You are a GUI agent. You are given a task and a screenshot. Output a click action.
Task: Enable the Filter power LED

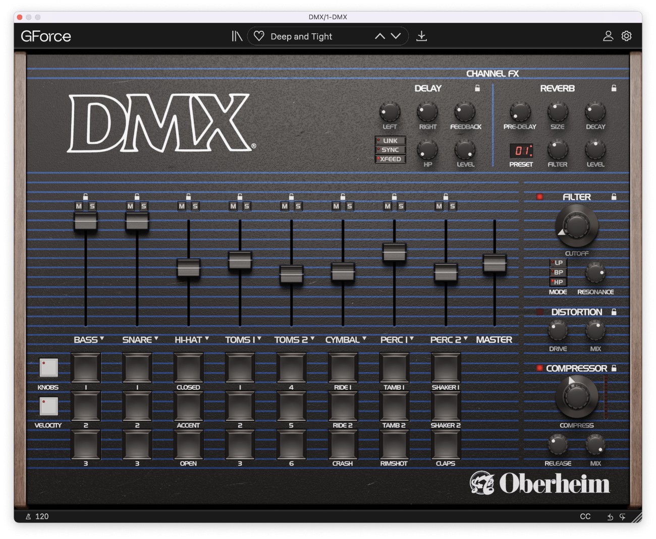(539, 197)
